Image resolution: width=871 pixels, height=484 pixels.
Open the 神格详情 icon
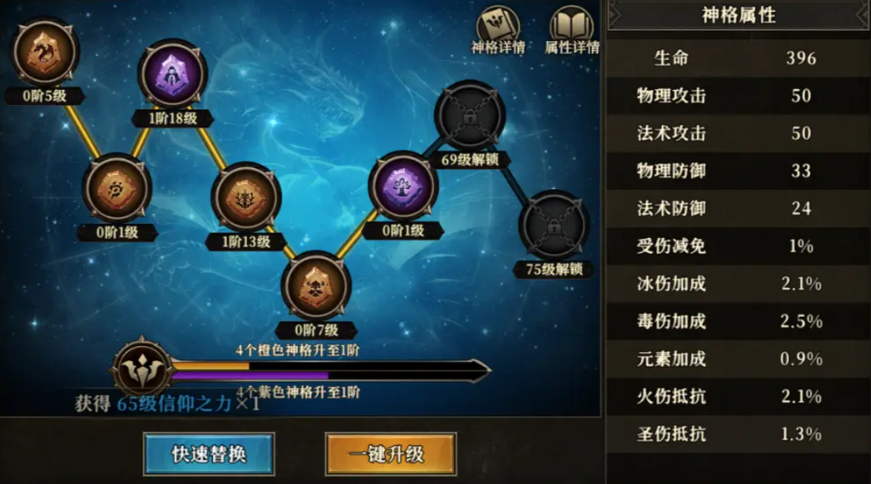(498, 31)
